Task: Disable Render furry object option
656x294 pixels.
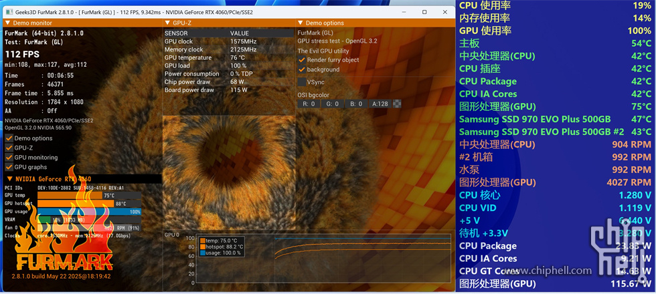Action: (302, 59)
